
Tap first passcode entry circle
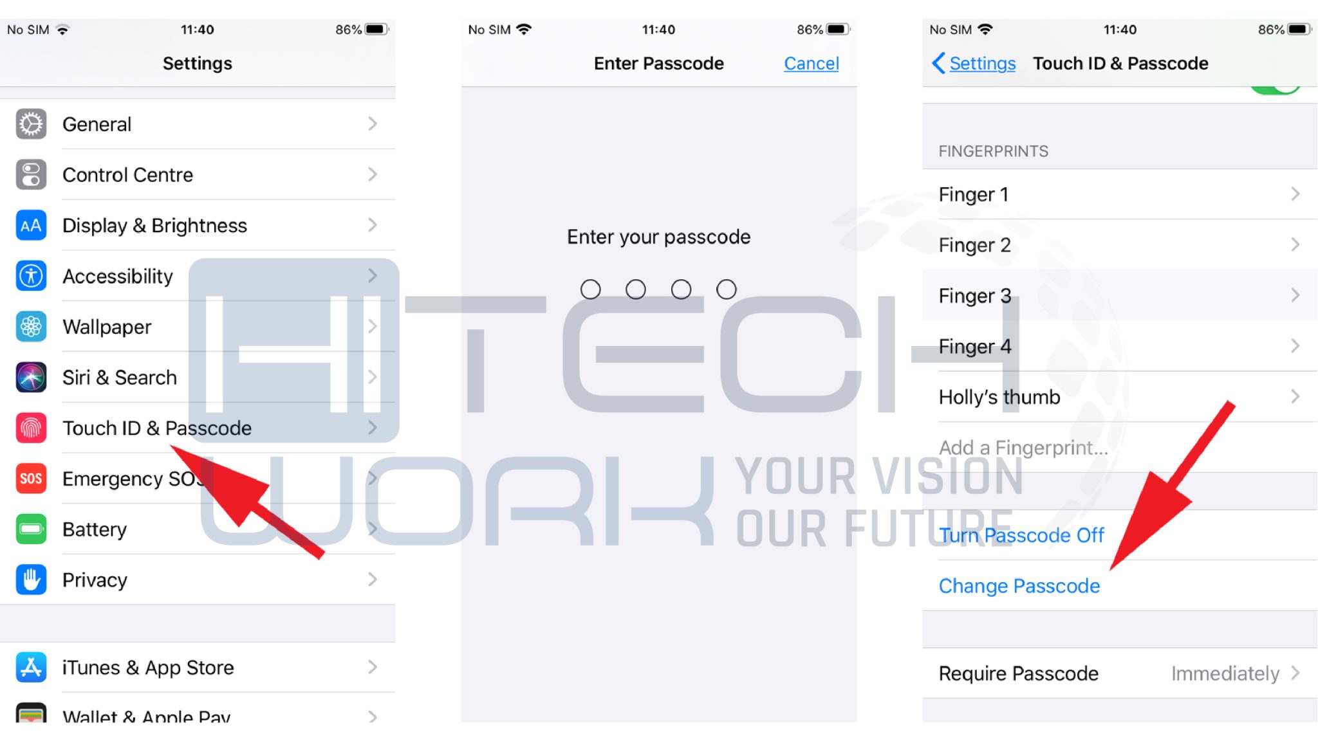click(x=590, y=289)
